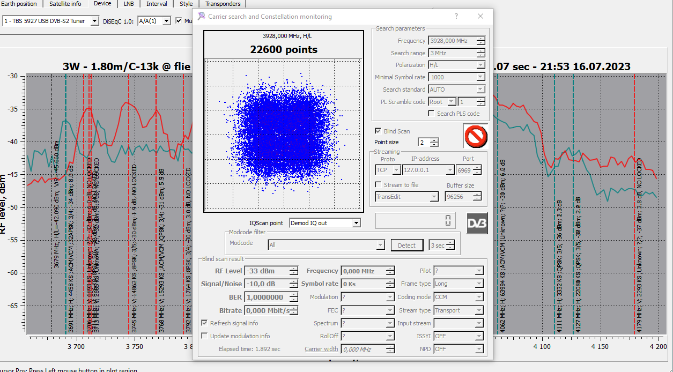Toggle the Blind Scan checkbox

click(x=379, y=131)
